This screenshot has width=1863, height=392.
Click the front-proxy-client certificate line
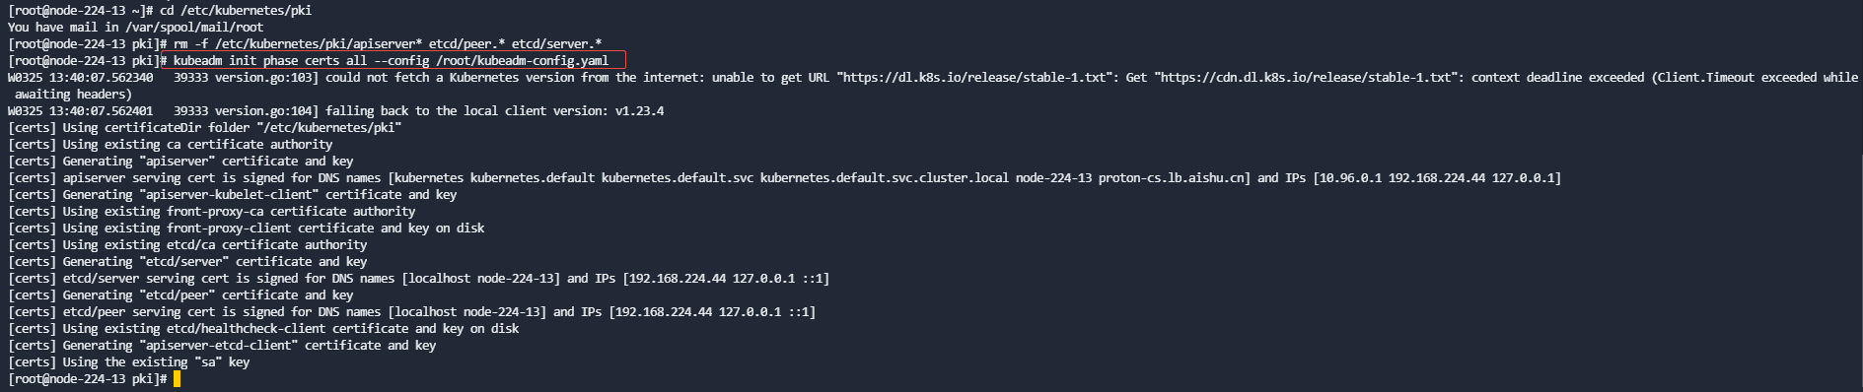click(247, 229)
